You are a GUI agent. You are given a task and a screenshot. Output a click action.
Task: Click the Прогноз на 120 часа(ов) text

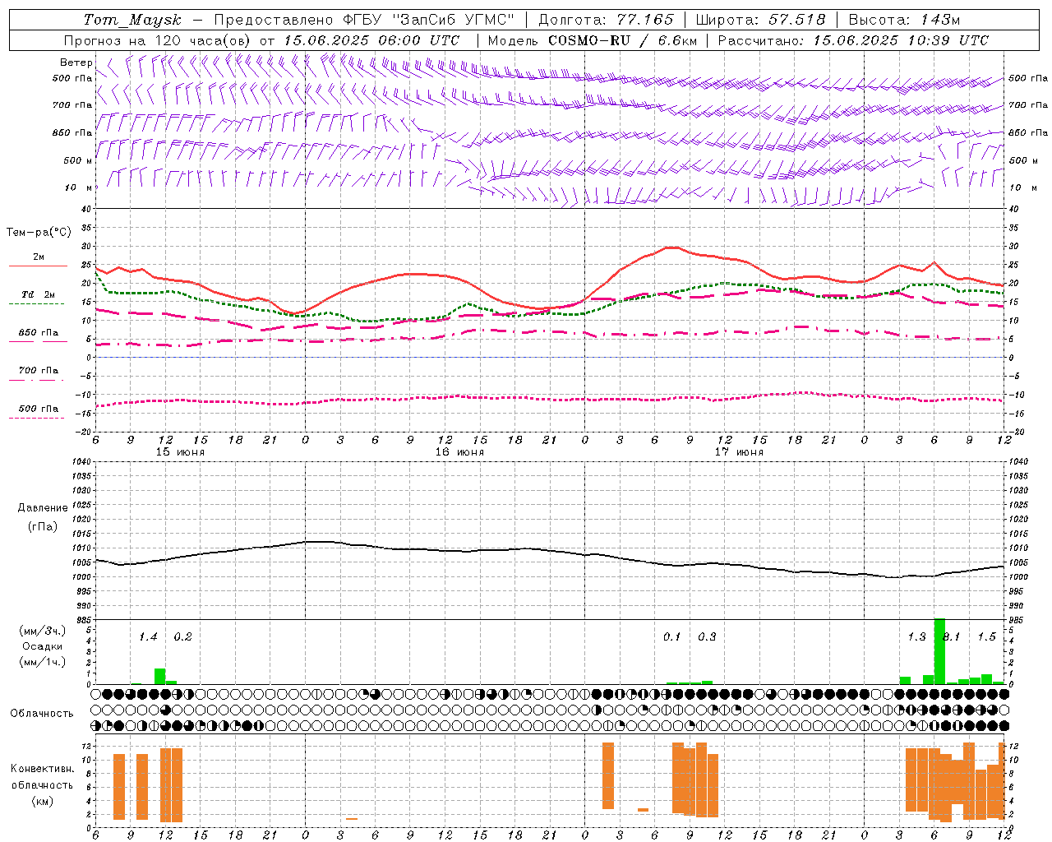(158, 40)
